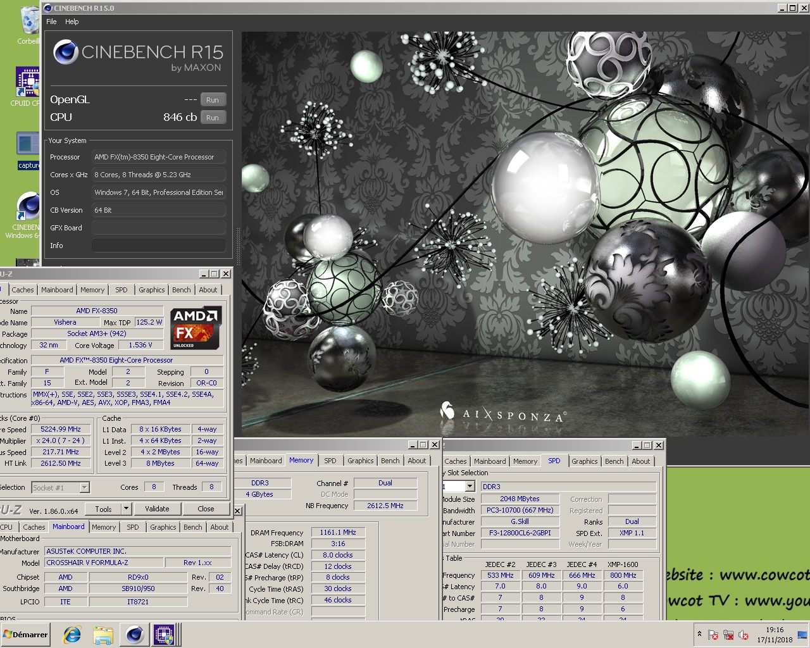This screenshot has width=810, height=648.
Task: Click the AMD FX Unlocked logo in CPU-Z
Action: [x=195, y=328]
